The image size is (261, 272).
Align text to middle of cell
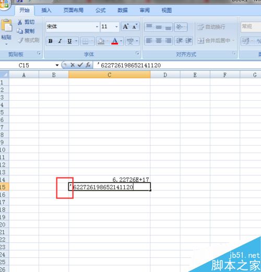click(159, 27)
